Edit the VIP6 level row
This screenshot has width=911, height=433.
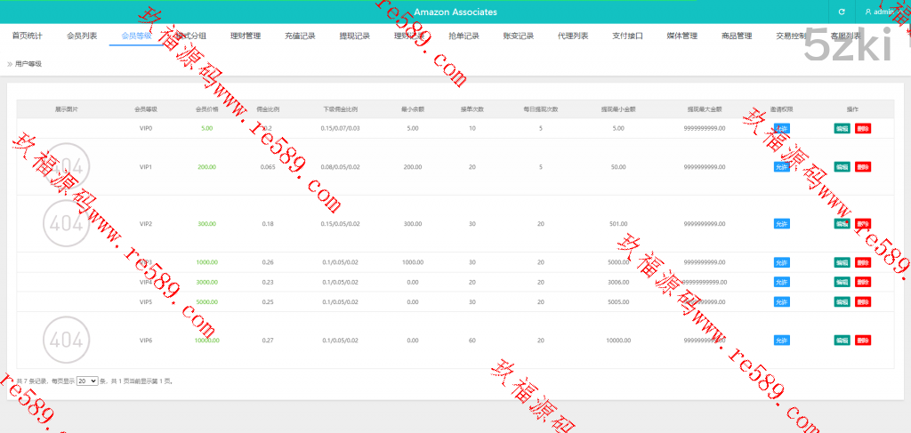click(842, 340)
